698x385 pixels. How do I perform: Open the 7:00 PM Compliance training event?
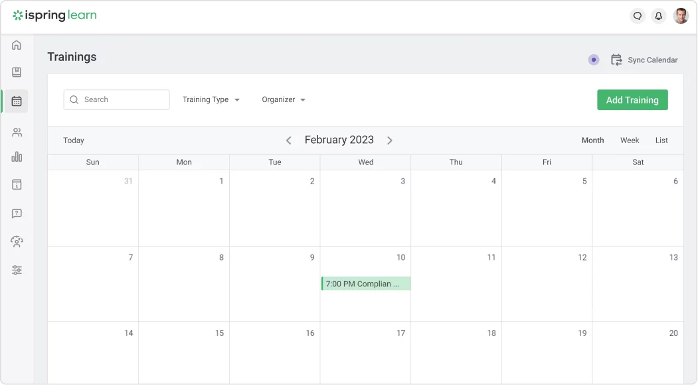click(x=366, y=284)
